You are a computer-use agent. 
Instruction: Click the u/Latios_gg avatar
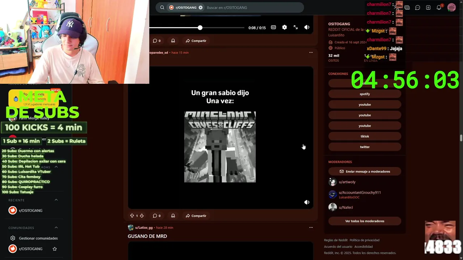pyautogui.click(x=131, y=227)
